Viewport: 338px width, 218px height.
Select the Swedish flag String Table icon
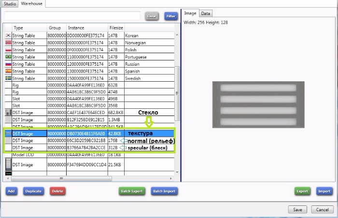pos(8,78)
